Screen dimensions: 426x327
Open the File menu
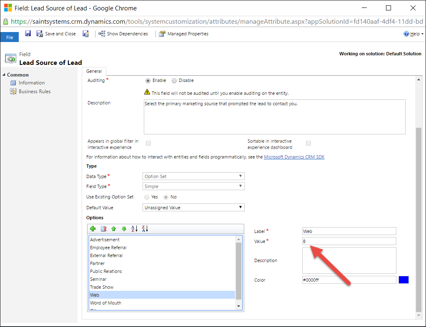tap(10, 37)
